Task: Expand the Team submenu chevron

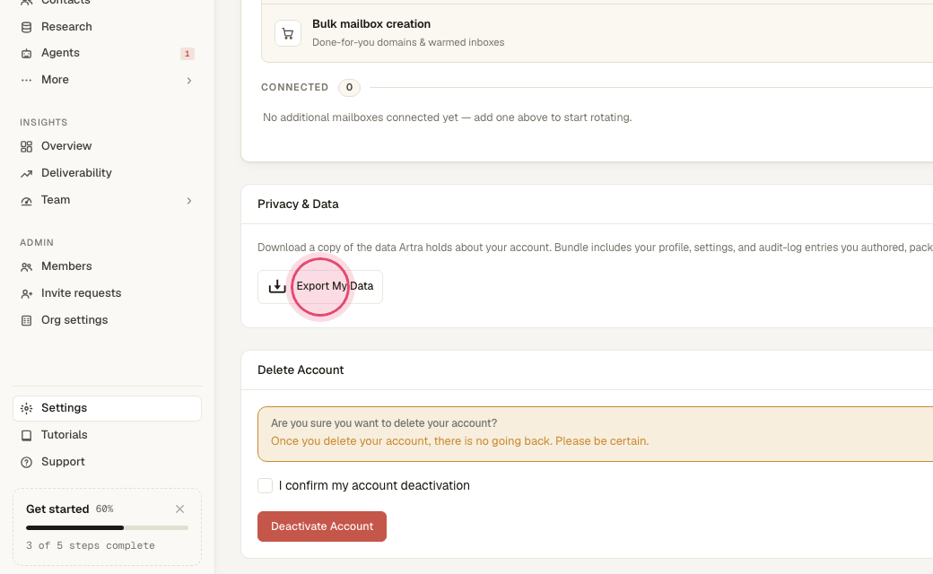Action: (189, 201)
